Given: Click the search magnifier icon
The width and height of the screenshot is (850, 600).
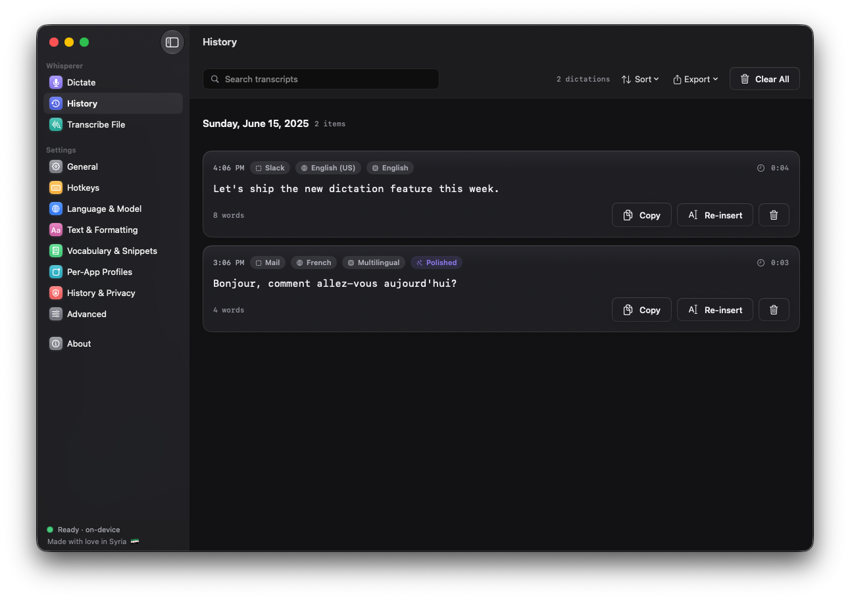Looking at the screenshot, I should pos(215,79).
